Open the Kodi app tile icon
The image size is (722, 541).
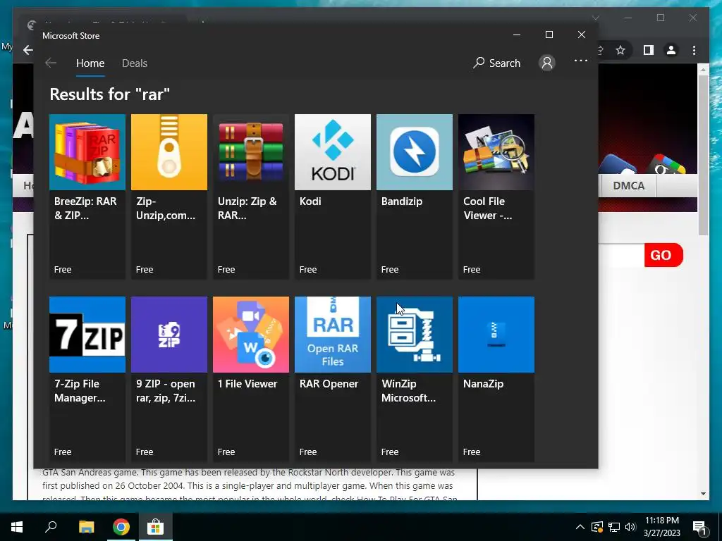point(333,152)
